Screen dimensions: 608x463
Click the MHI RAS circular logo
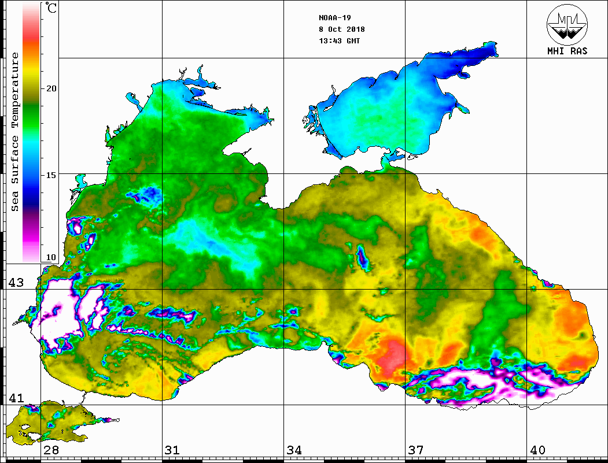pyautogui.click(x=568, y=24)
